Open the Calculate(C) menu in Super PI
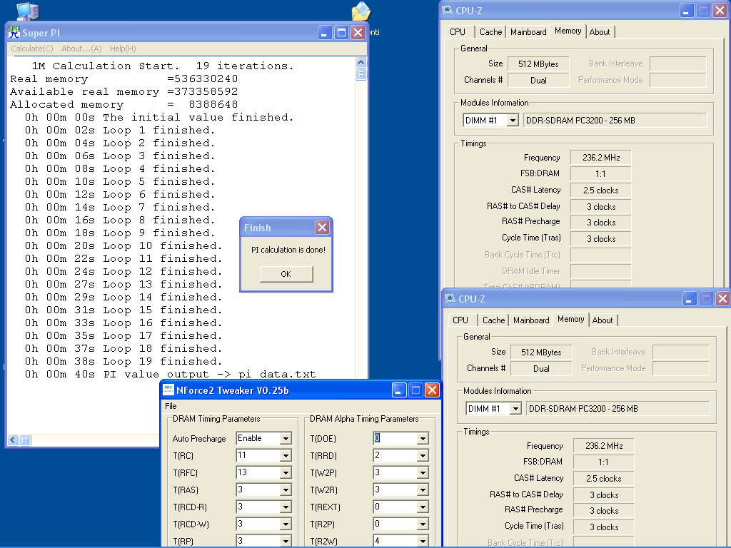 point(32,49)
